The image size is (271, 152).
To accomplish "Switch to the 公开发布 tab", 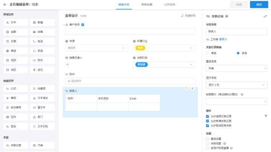I will [169, 5].
